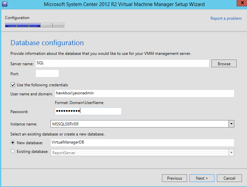
Task: Open the Report a problem link
Action: tap(226, 18)
